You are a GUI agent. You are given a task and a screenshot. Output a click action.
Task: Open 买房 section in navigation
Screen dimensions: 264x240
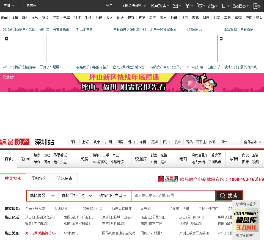coord(84,159)
